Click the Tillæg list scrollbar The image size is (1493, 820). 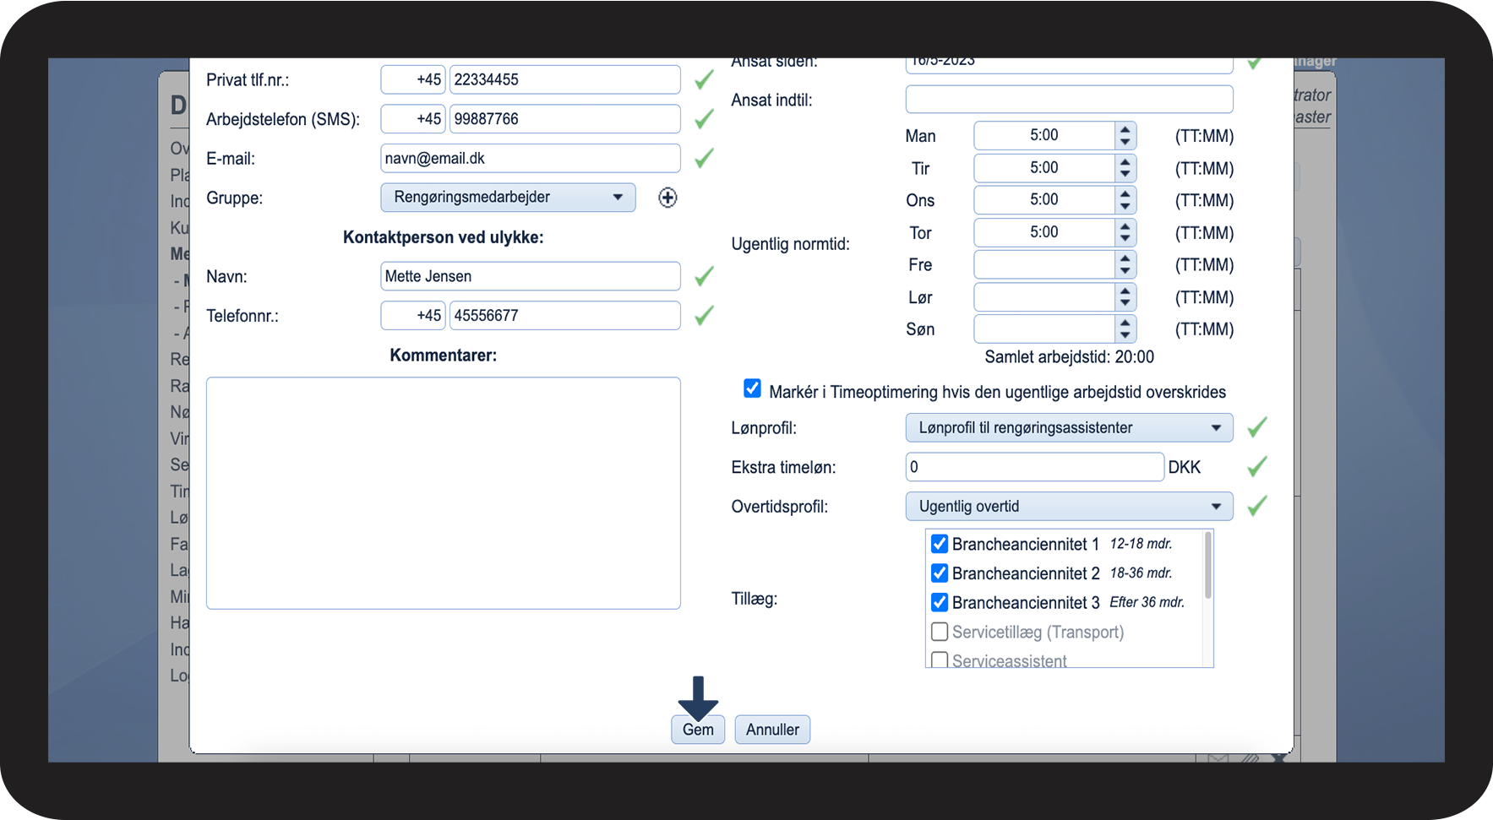[1208, 565]
